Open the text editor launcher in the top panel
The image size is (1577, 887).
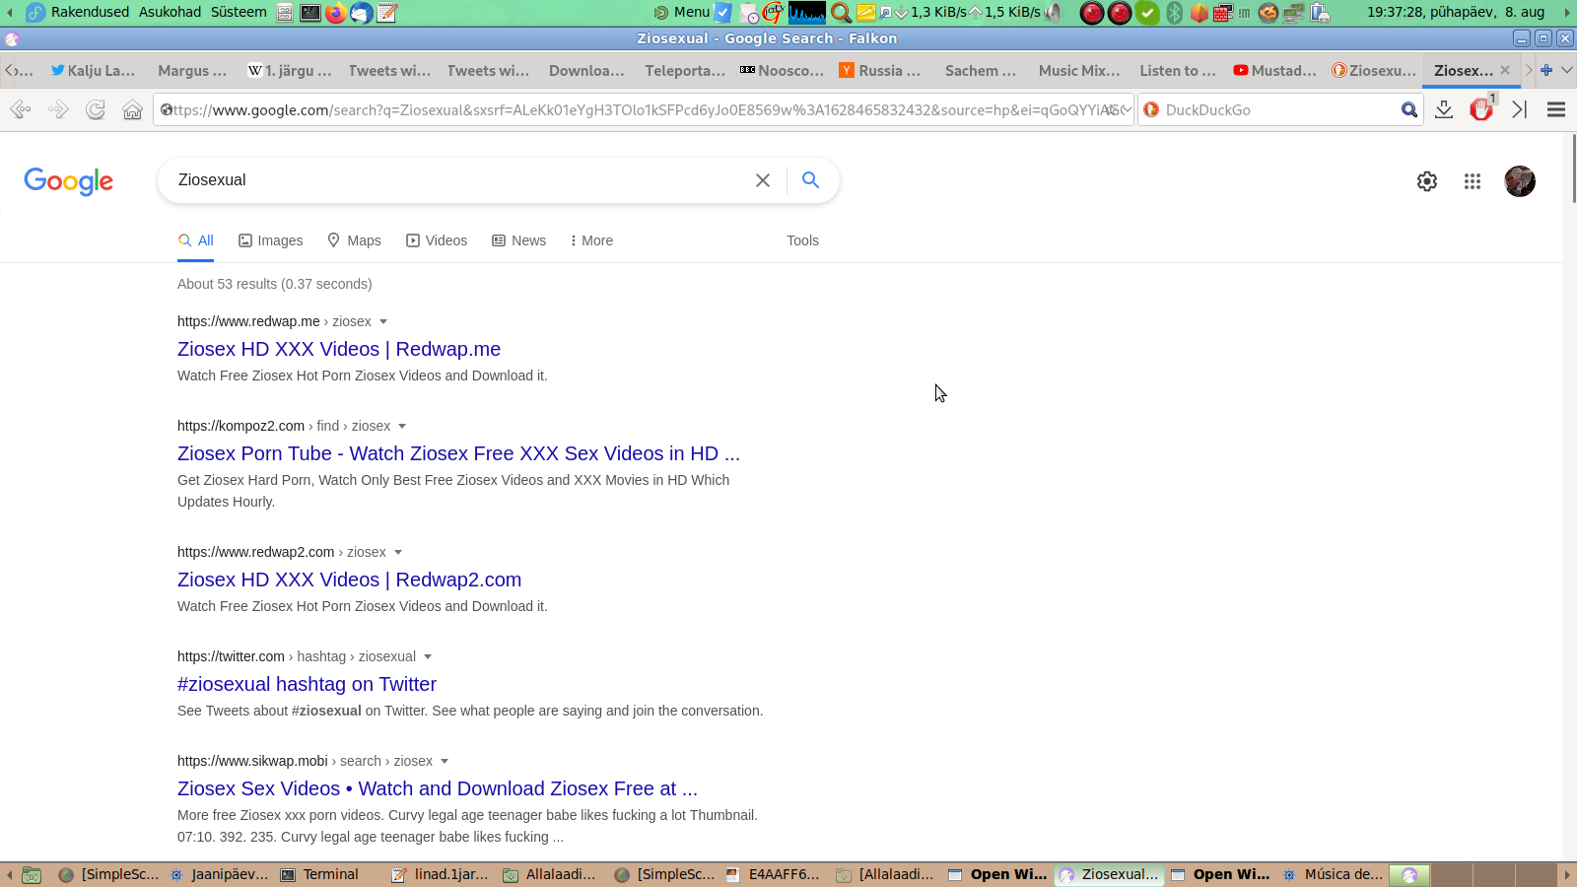pyautogui.click(x=387, y=13)
